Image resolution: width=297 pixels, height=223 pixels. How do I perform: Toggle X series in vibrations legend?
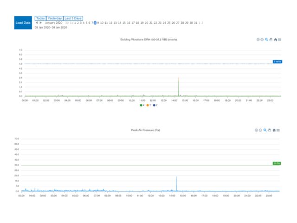(x=142, y=105)
